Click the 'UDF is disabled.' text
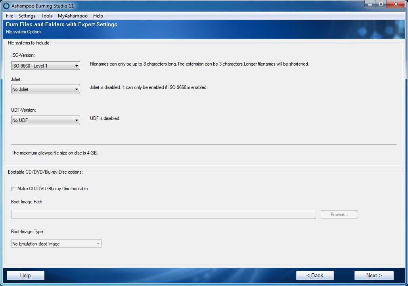408x286 pixels. coord(105,118)
